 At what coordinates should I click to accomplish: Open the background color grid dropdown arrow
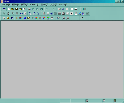[x=87, y=9]
